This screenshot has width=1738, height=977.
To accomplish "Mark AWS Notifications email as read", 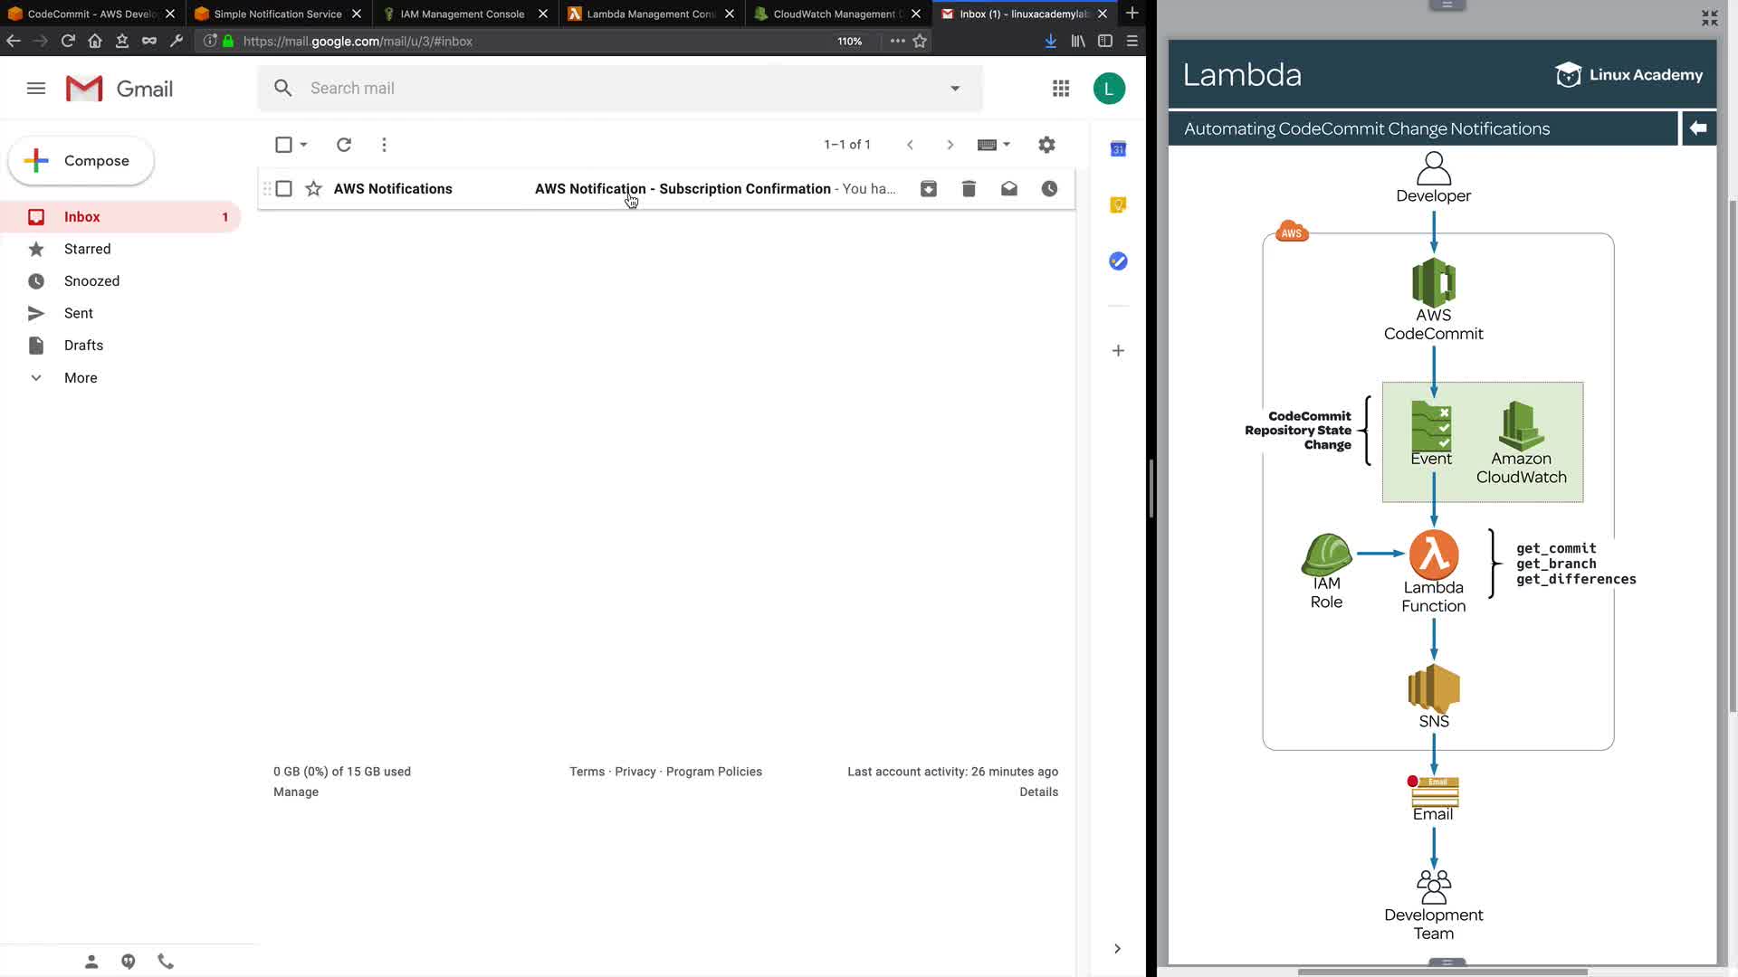I will [x=1009, y=189].
